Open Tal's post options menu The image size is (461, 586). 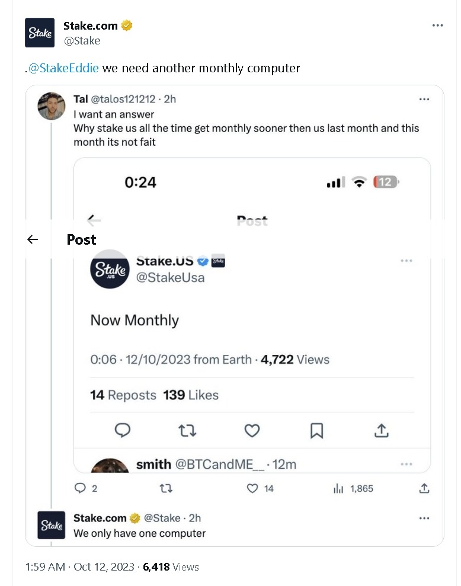424,100
